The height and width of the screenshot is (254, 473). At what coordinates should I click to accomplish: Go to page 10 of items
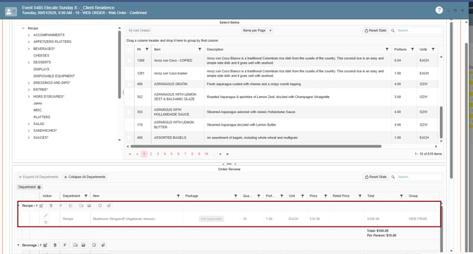pyautogui.click(x=206, y=154)
